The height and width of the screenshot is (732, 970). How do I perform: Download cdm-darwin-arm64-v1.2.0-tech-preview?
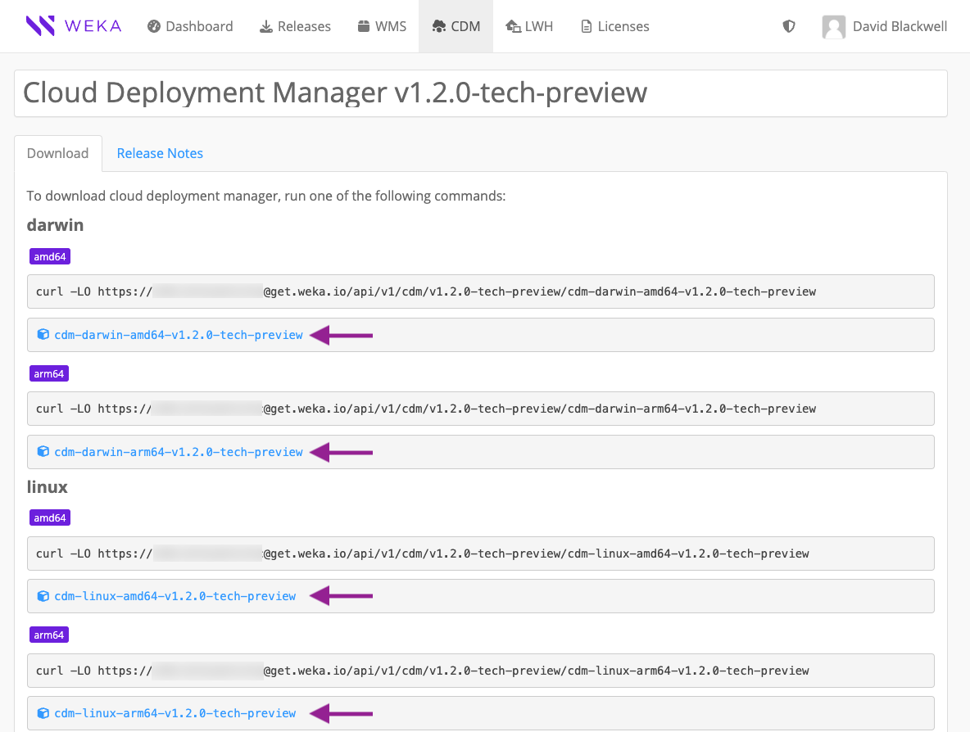[179, 452]
